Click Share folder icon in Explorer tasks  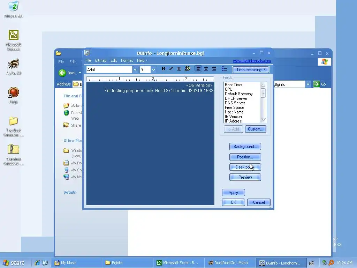click(x=66, y=125)
